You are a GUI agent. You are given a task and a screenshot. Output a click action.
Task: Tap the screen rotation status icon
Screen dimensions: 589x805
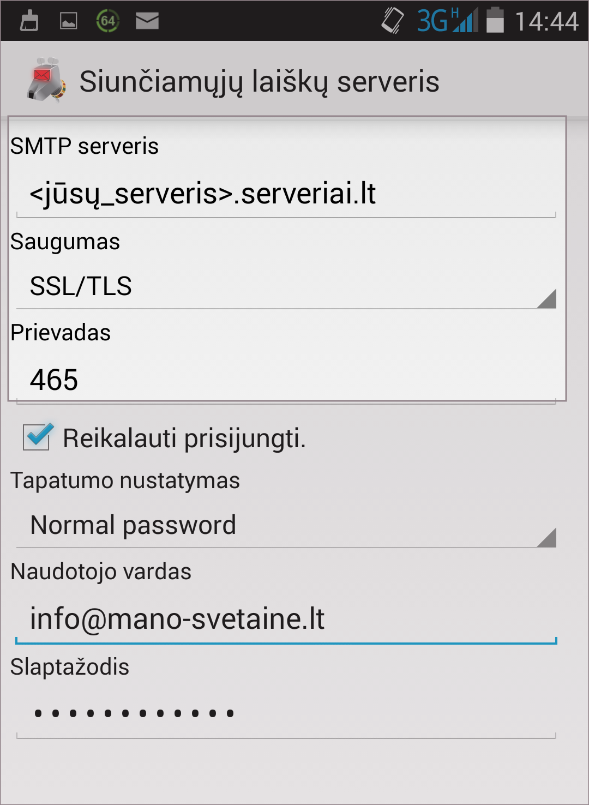pyautogui.click(x=392, y=21)
